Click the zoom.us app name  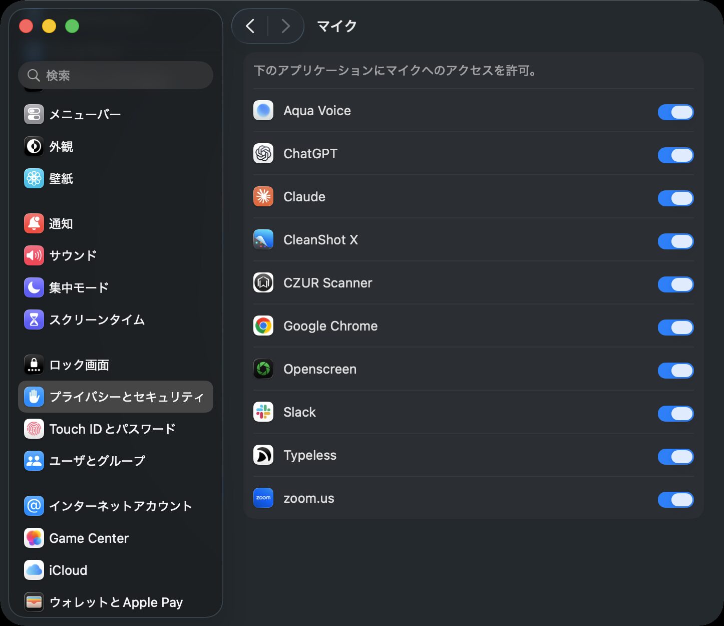(x=308, y=498)
